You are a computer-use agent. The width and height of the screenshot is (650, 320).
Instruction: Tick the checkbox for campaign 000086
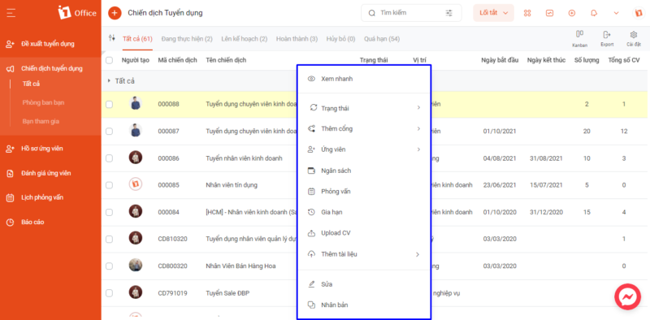click(x=110, y=158)
